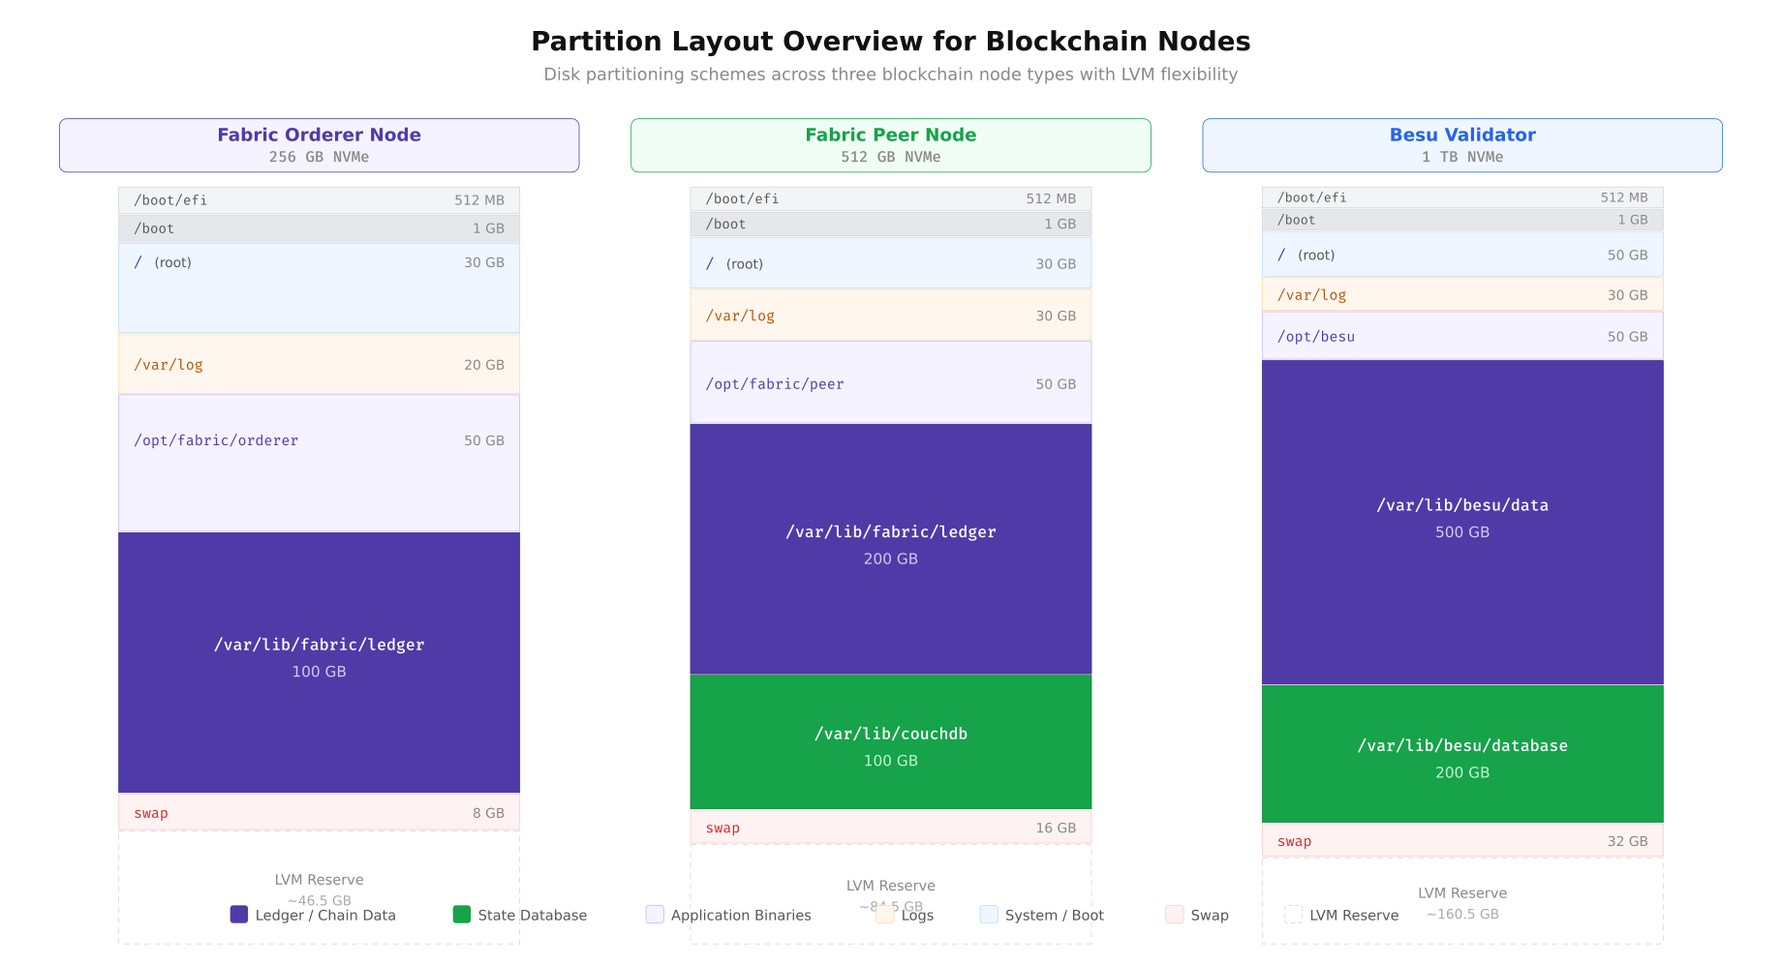Click the Swap legend marker
The height and width of the screenshot is (965, 1782).
tap(1173, 914)
